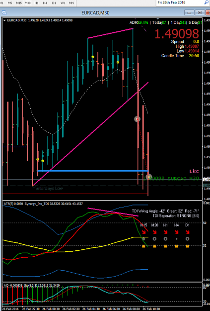
Task: Click the orange square under H4
Action: pos(176,246)
